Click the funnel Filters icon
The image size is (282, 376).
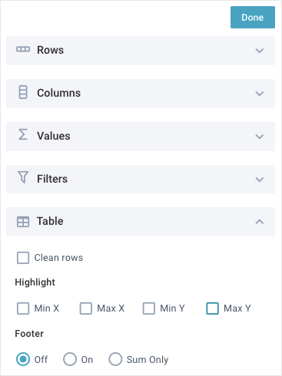click(x=23, y=177)
